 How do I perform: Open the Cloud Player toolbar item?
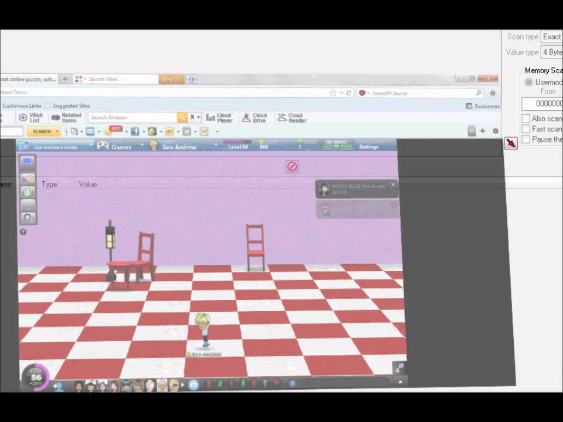220,118
